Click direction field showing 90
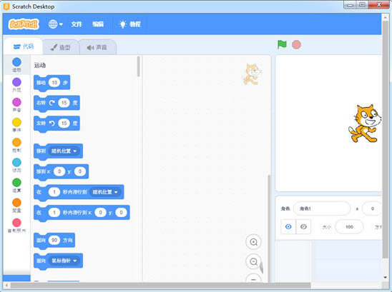The height and width of the screenshot is (292, 392). 54,240
